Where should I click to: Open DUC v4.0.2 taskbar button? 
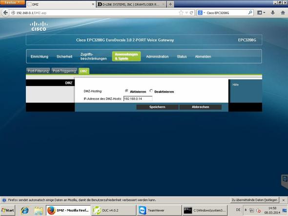[x=114, y=210]
